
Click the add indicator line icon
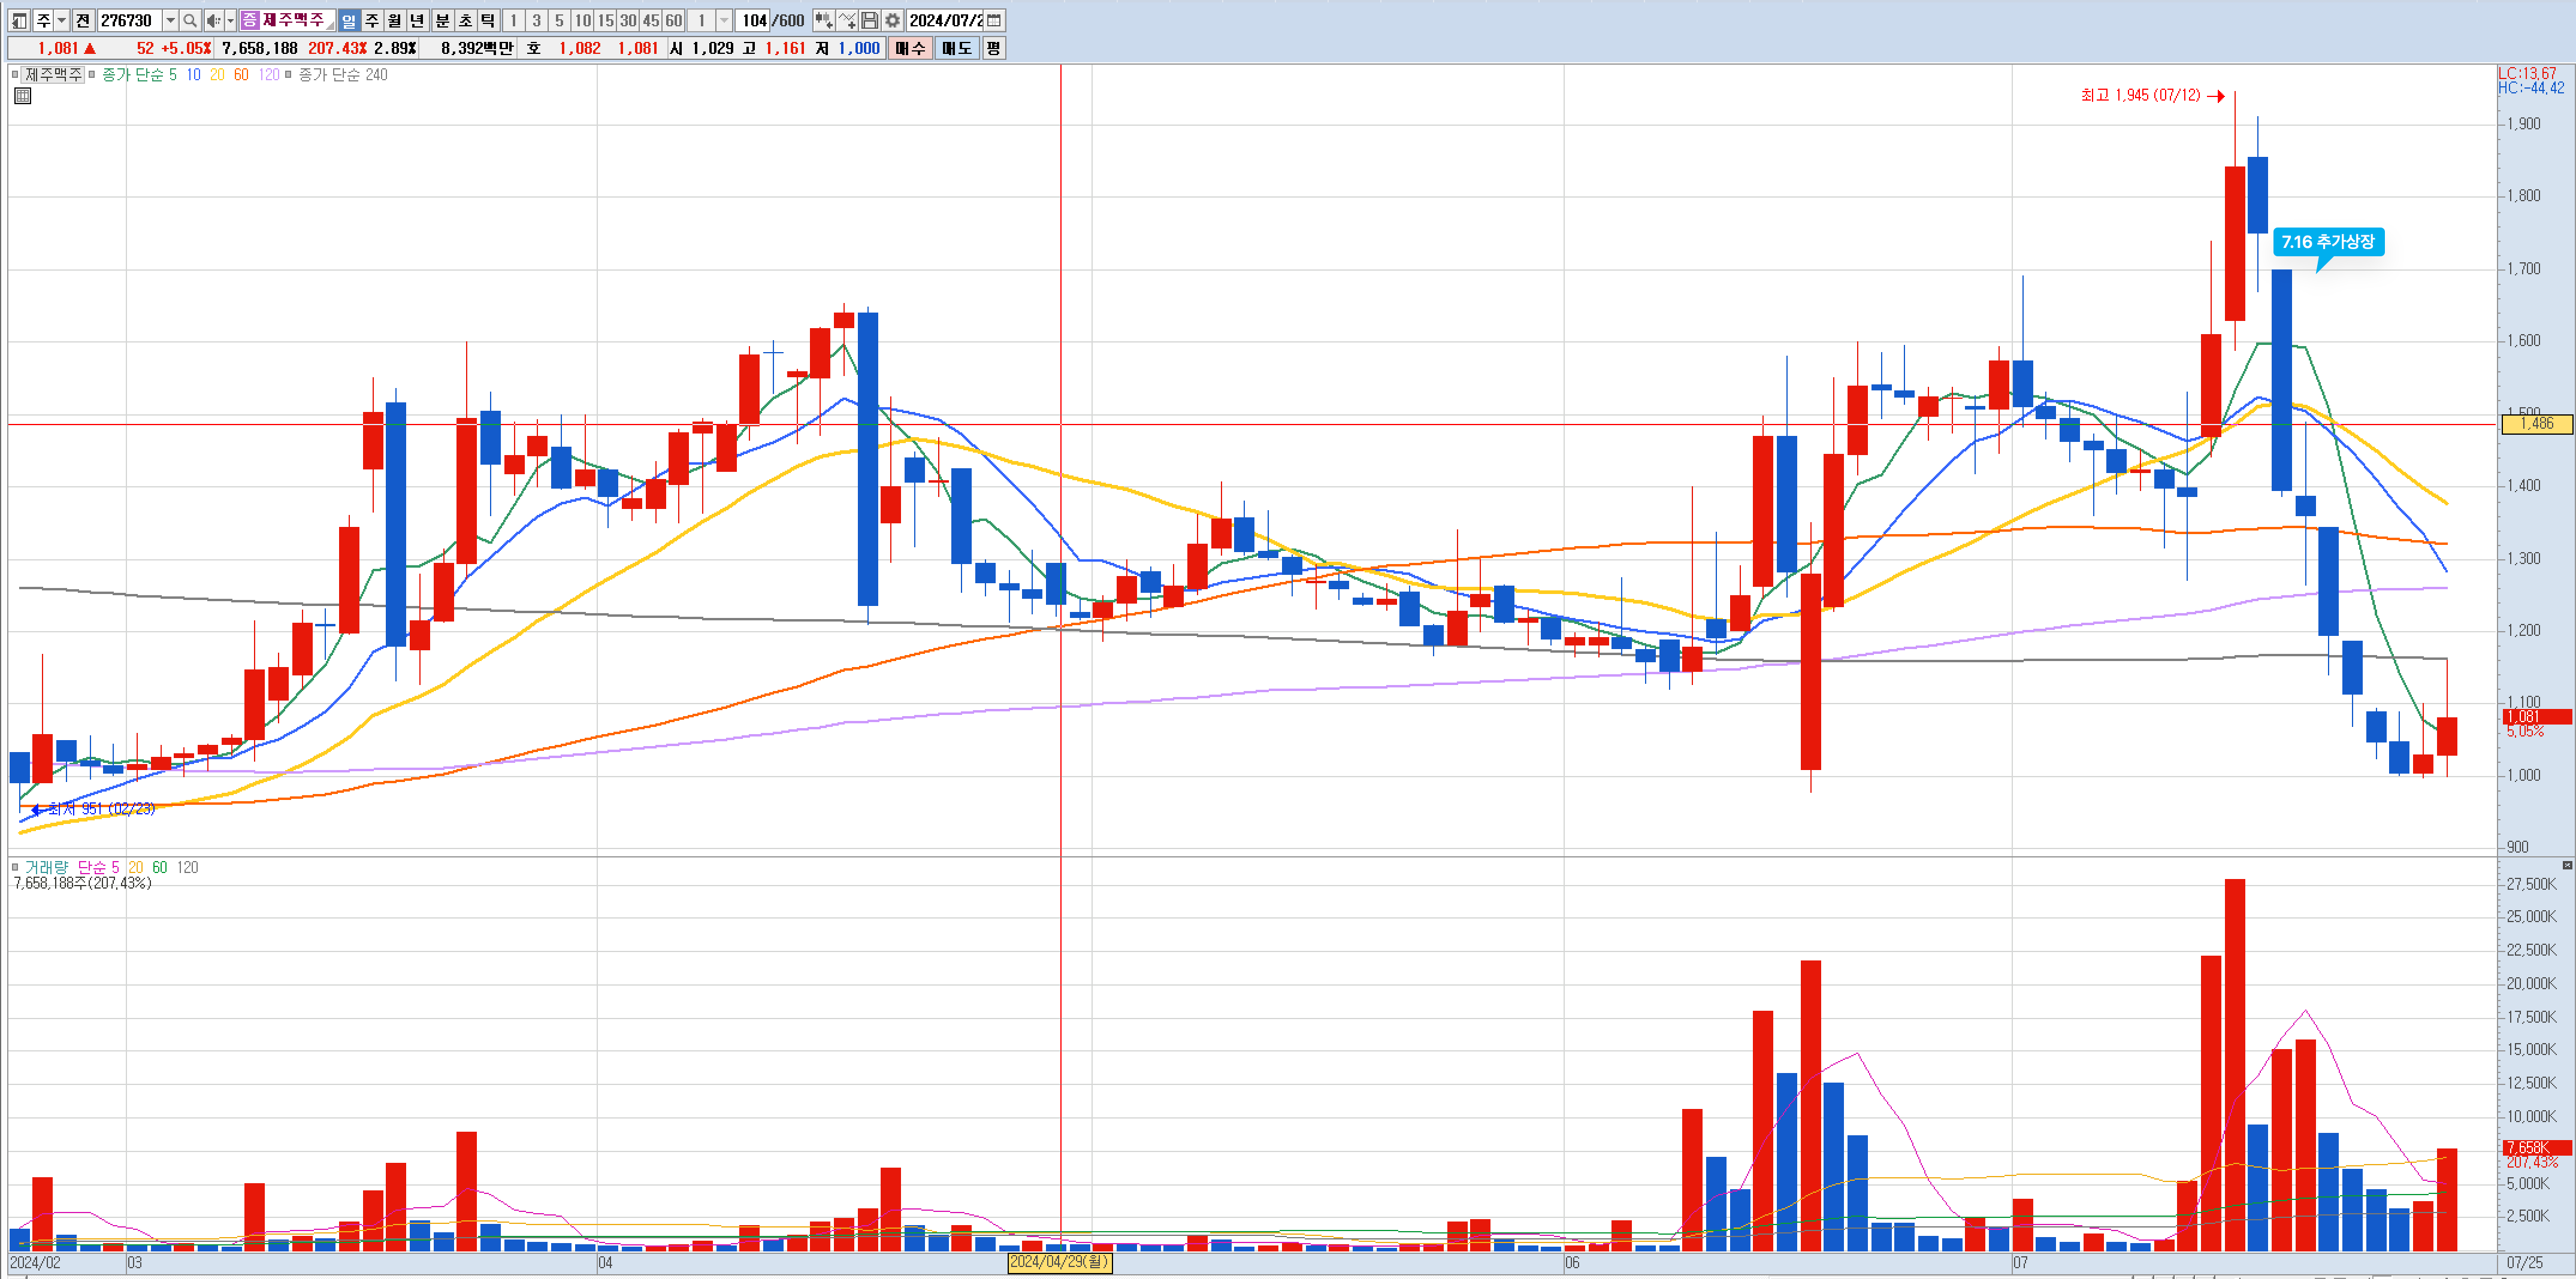[x=847, y=20]
